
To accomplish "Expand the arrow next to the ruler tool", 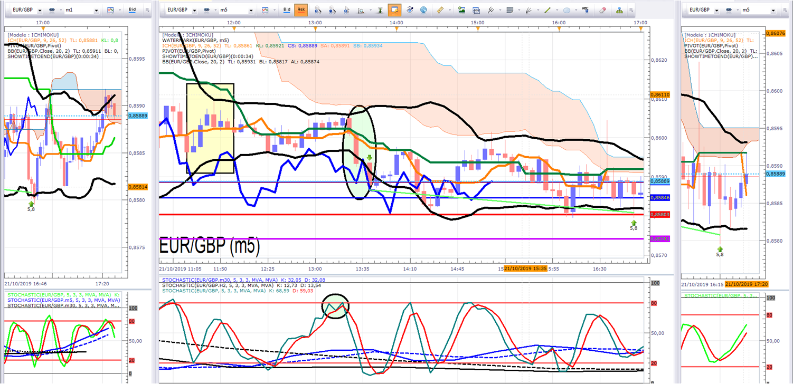I will [449, 10].
